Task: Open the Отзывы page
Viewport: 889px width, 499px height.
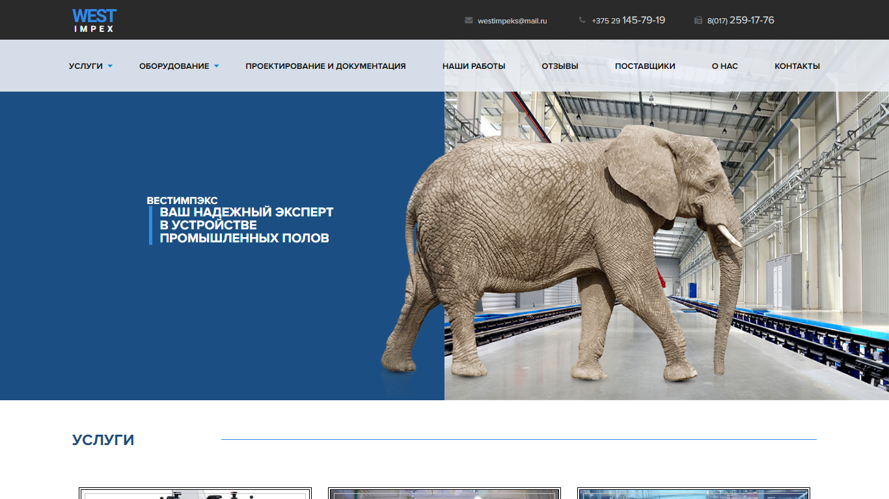Action: click(560, 66)
